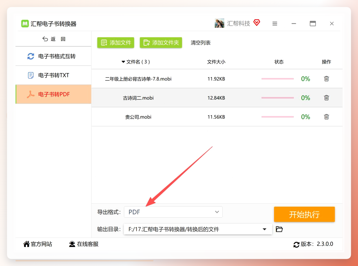Open 官方网站 home link
Screen dimensions: 358x266
(38, 244)
